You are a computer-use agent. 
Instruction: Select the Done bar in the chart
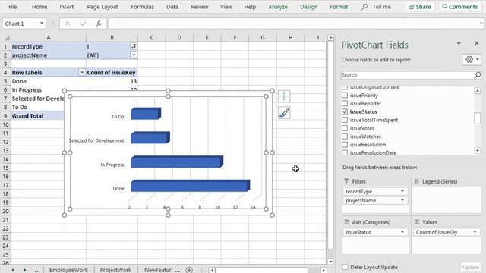click(191, 186)
